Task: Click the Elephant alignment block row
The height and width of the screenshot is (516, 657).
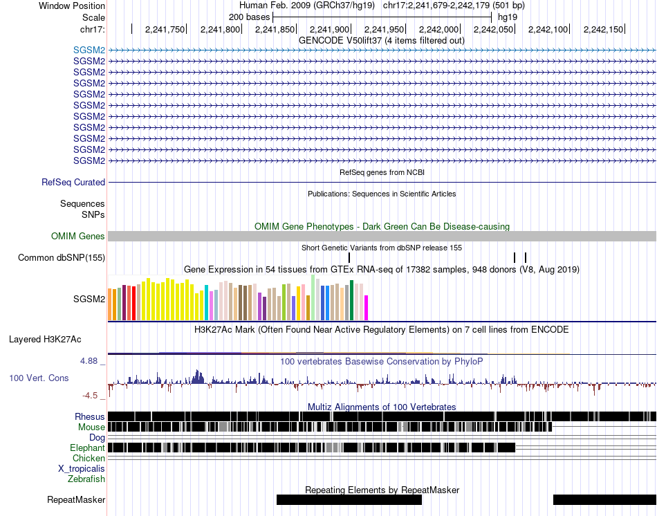Action: 311,448
